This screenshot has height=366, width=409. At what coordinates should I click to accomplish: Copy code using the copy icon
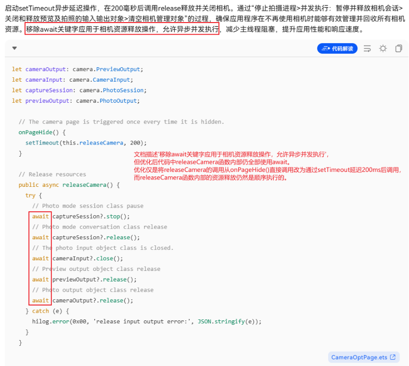398,48
